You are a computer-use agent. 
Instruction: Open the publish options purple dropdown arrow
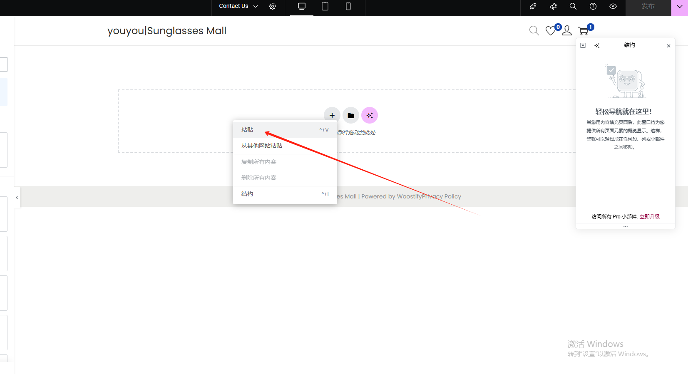[679, 7]
